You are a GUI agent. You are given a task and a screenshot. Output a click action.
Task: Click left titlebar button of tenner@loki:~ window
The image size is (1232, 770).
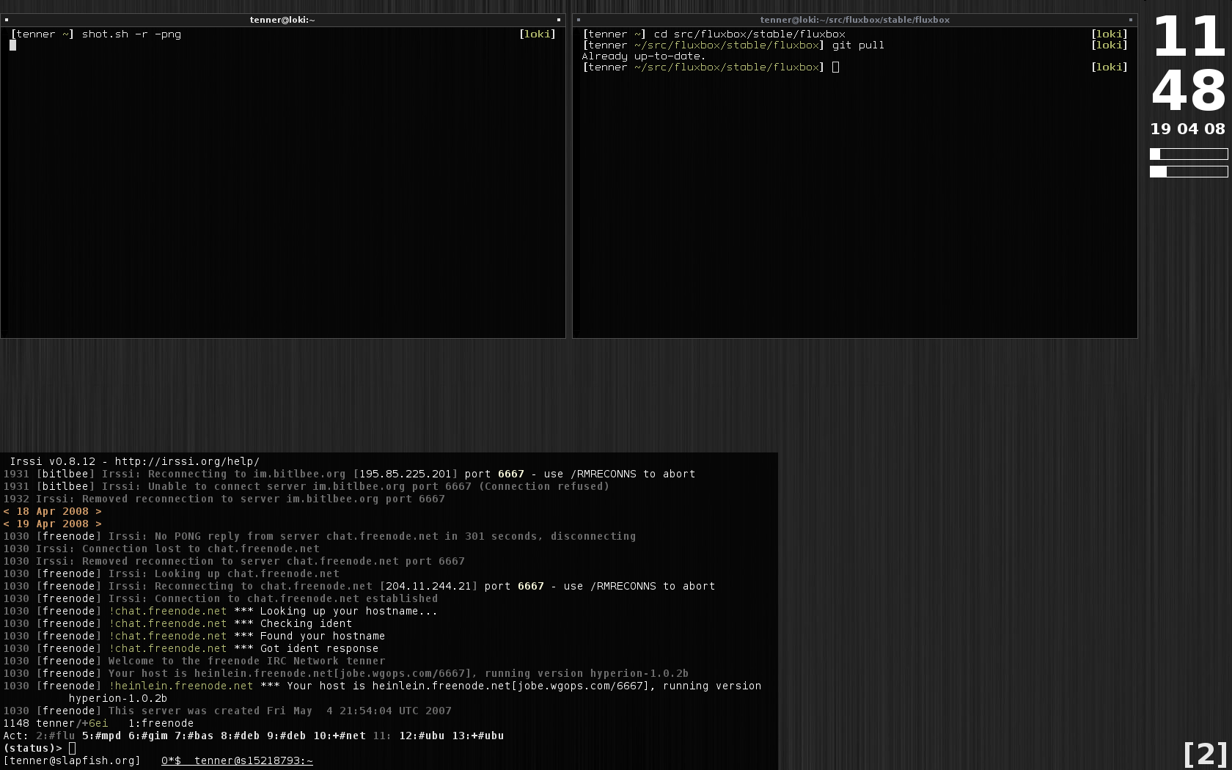[x=7, y=20]
